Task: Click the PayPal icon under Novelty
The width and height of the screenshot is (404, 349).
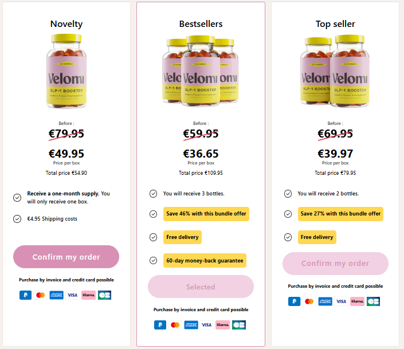Action: click(x=25, y=295)
